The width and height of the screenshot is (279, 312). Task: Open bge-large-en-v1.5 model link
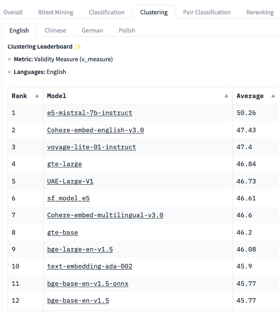coord(80,249)
